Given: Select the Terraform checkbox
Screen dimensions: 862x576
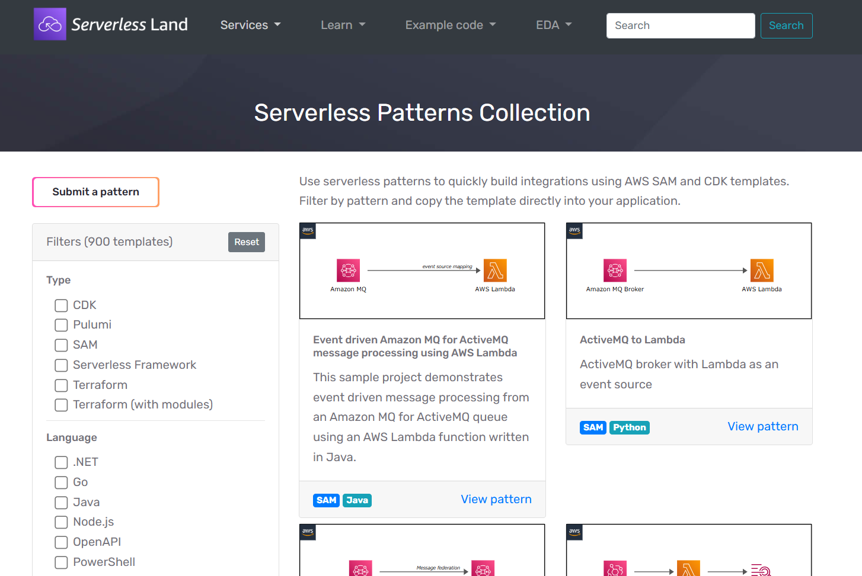Looking at the screenshot, I should tap(61, 385).
